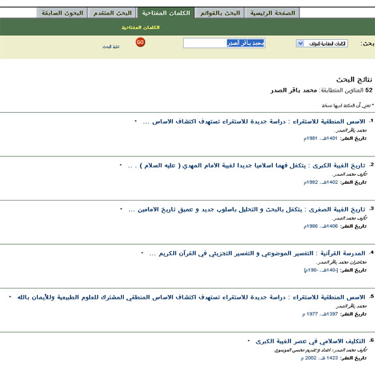The image size is (375, 366).
Task: Select the author keywords combo box
Action: coord(322,44)
